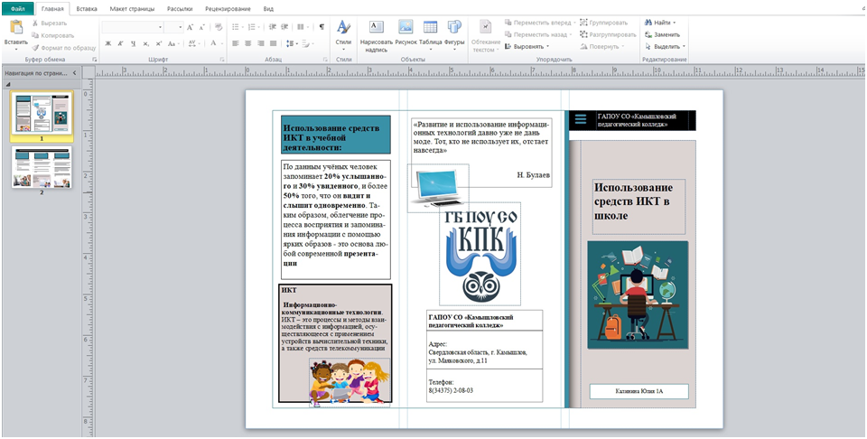Open the character spacing AV dropdown
This screenshot has width=867, height=439.
tap(193, 43)
